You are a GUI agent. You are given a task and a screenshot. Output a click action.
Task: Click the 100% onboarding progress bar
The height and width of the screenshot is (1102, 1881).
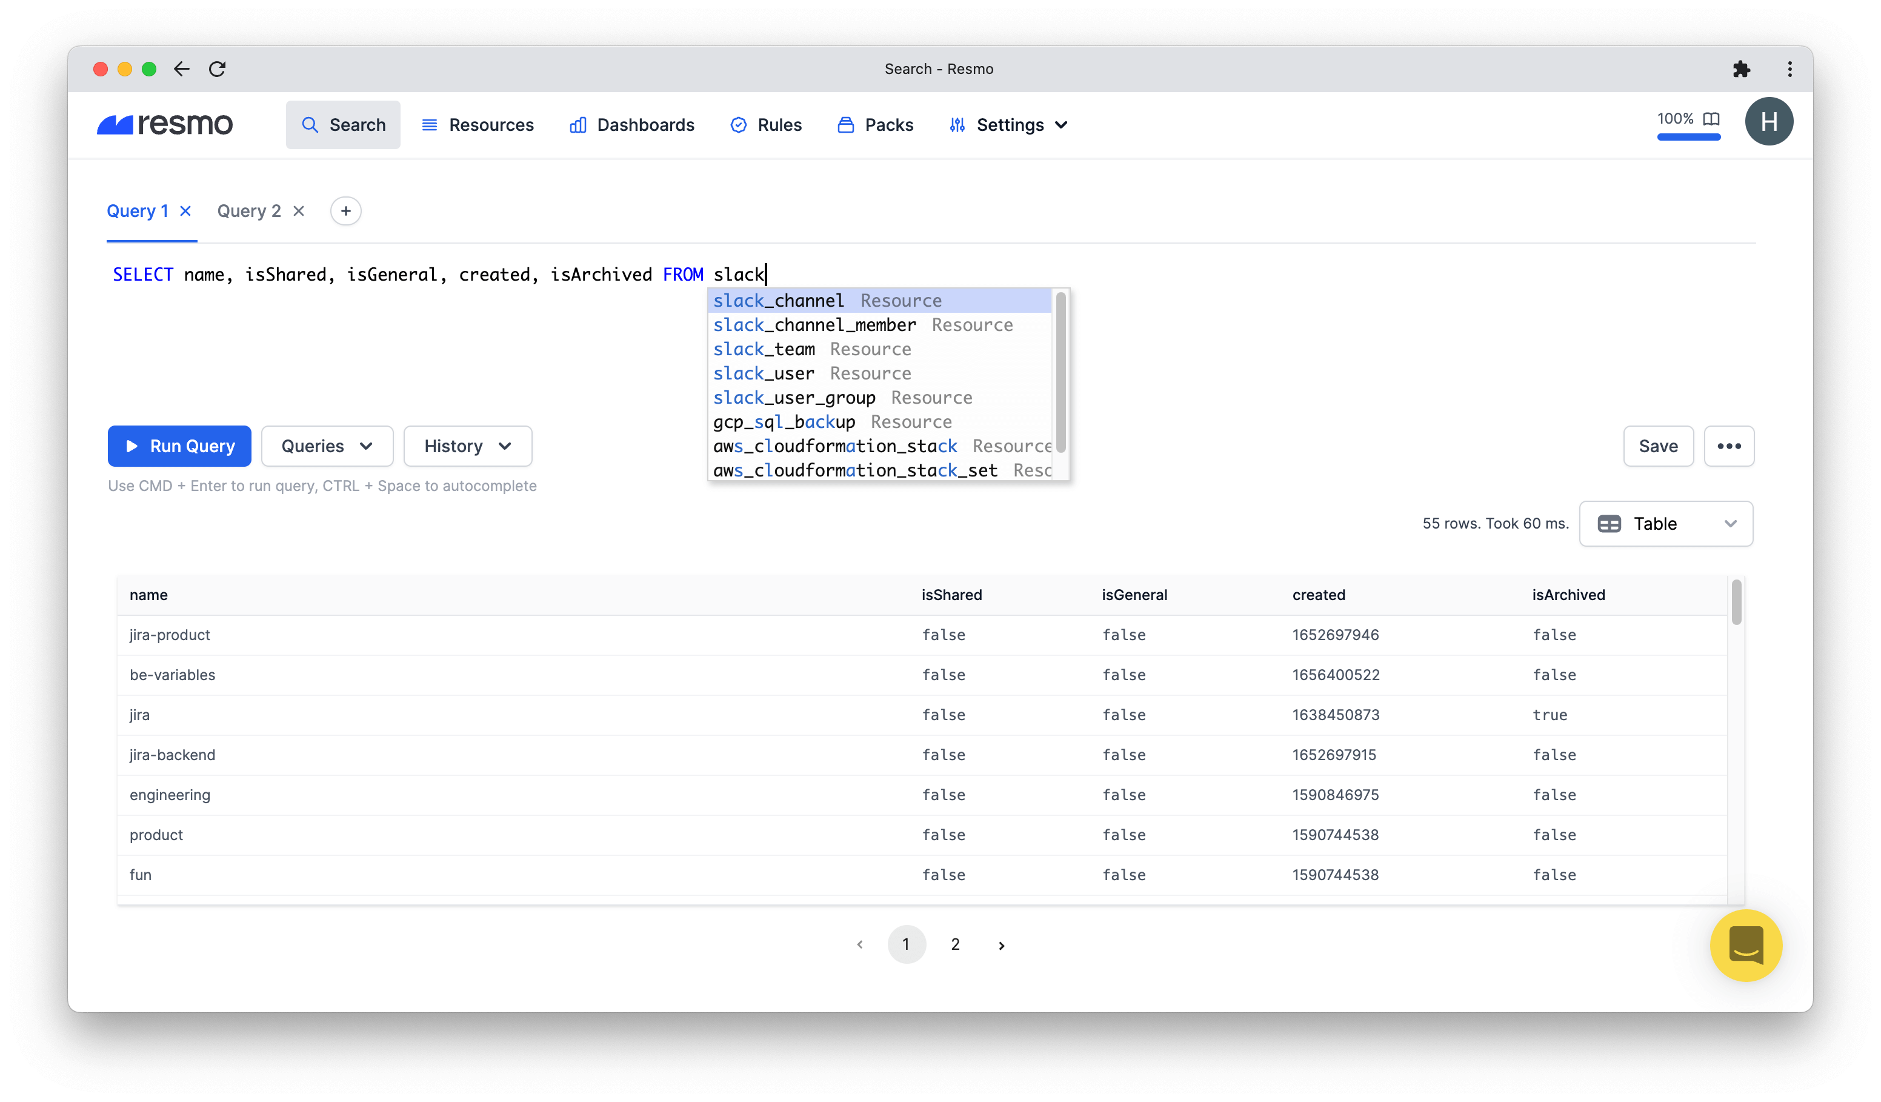click(1689, 138)
